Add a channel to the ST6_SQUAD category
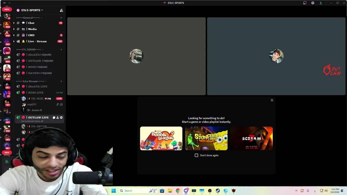Image resolution: width=347 pixels, height=195 pixels. (61, 49)
